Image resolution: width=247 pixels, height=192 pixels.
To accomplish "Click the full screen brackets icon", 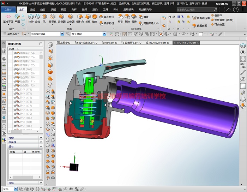I will click(222, 10).
